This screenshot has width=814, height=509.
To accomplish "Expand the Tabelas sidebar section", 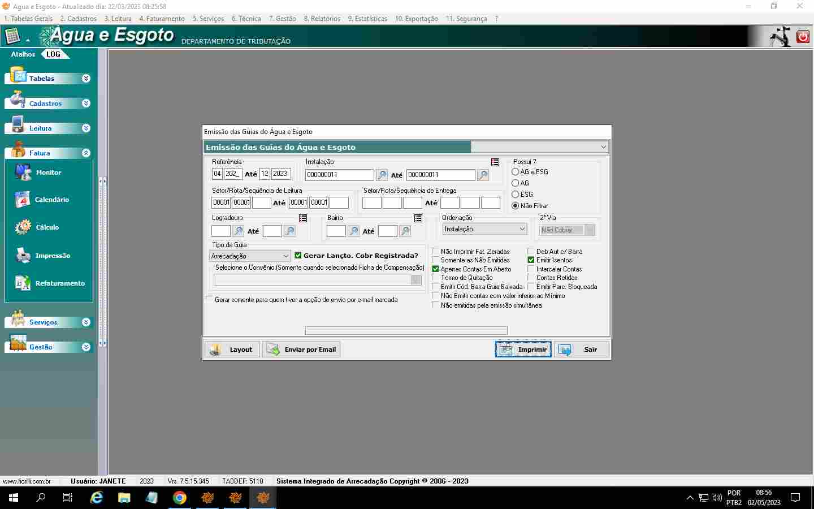I will pyautogui.click(x=86, y=79).
